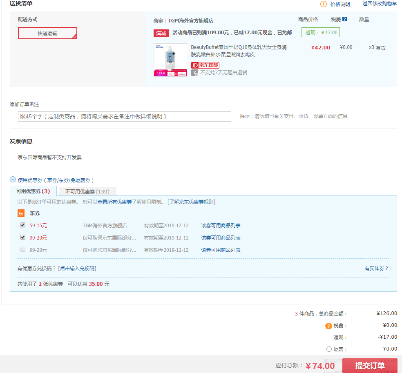Click the blue tax help question mark icon
Viewport: 402px width, 373px height.
[344, 19]
